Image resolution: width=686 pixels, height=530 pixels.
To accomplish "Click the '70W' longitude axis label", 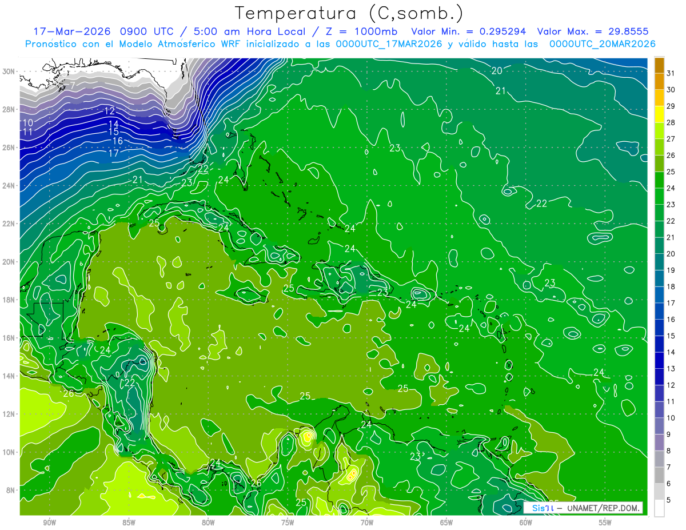I will click(x=367, y=523).
